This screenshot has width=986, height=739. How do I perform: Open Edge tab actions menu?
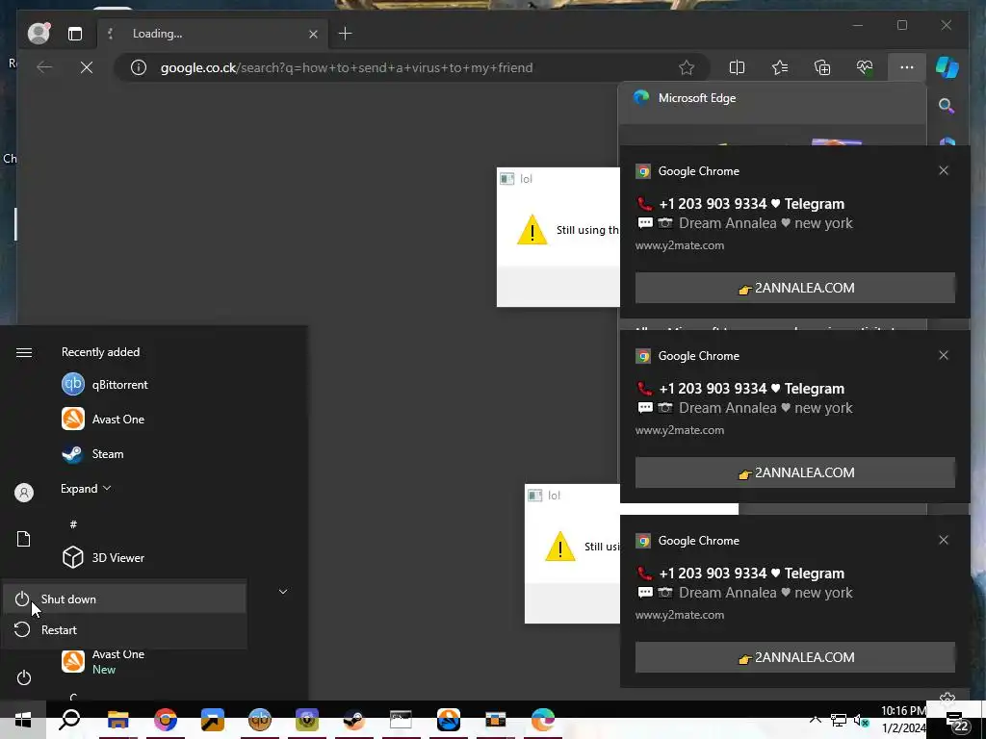pos(75,34)
